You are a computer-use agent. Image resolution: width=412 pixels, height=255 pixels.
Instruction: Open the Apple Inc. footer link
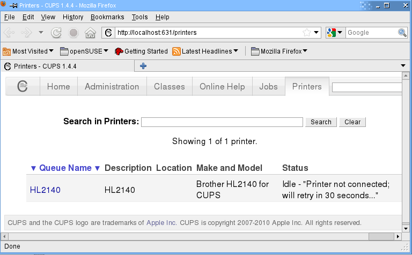click(x=161, y=223)
